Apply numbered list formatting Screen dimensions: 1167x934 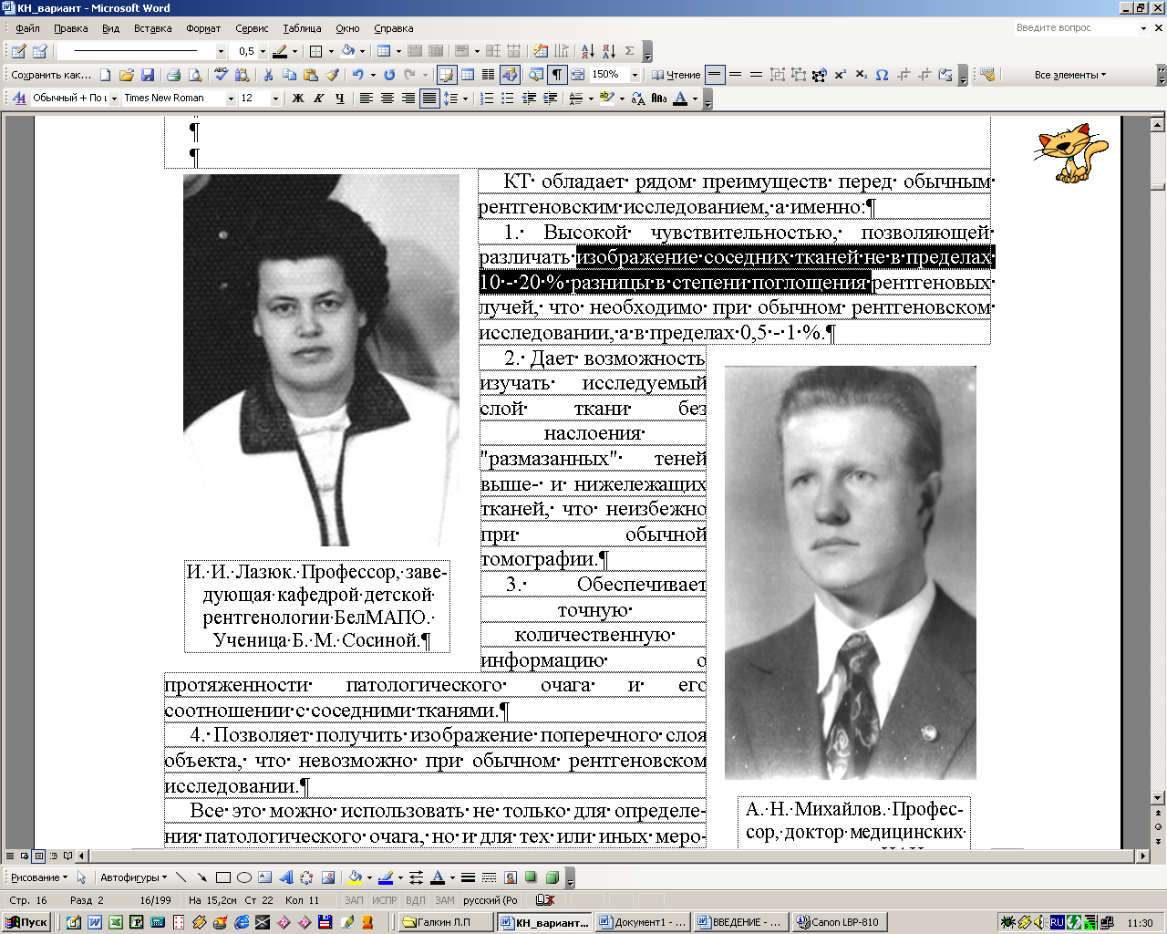[x=487, y=98]
